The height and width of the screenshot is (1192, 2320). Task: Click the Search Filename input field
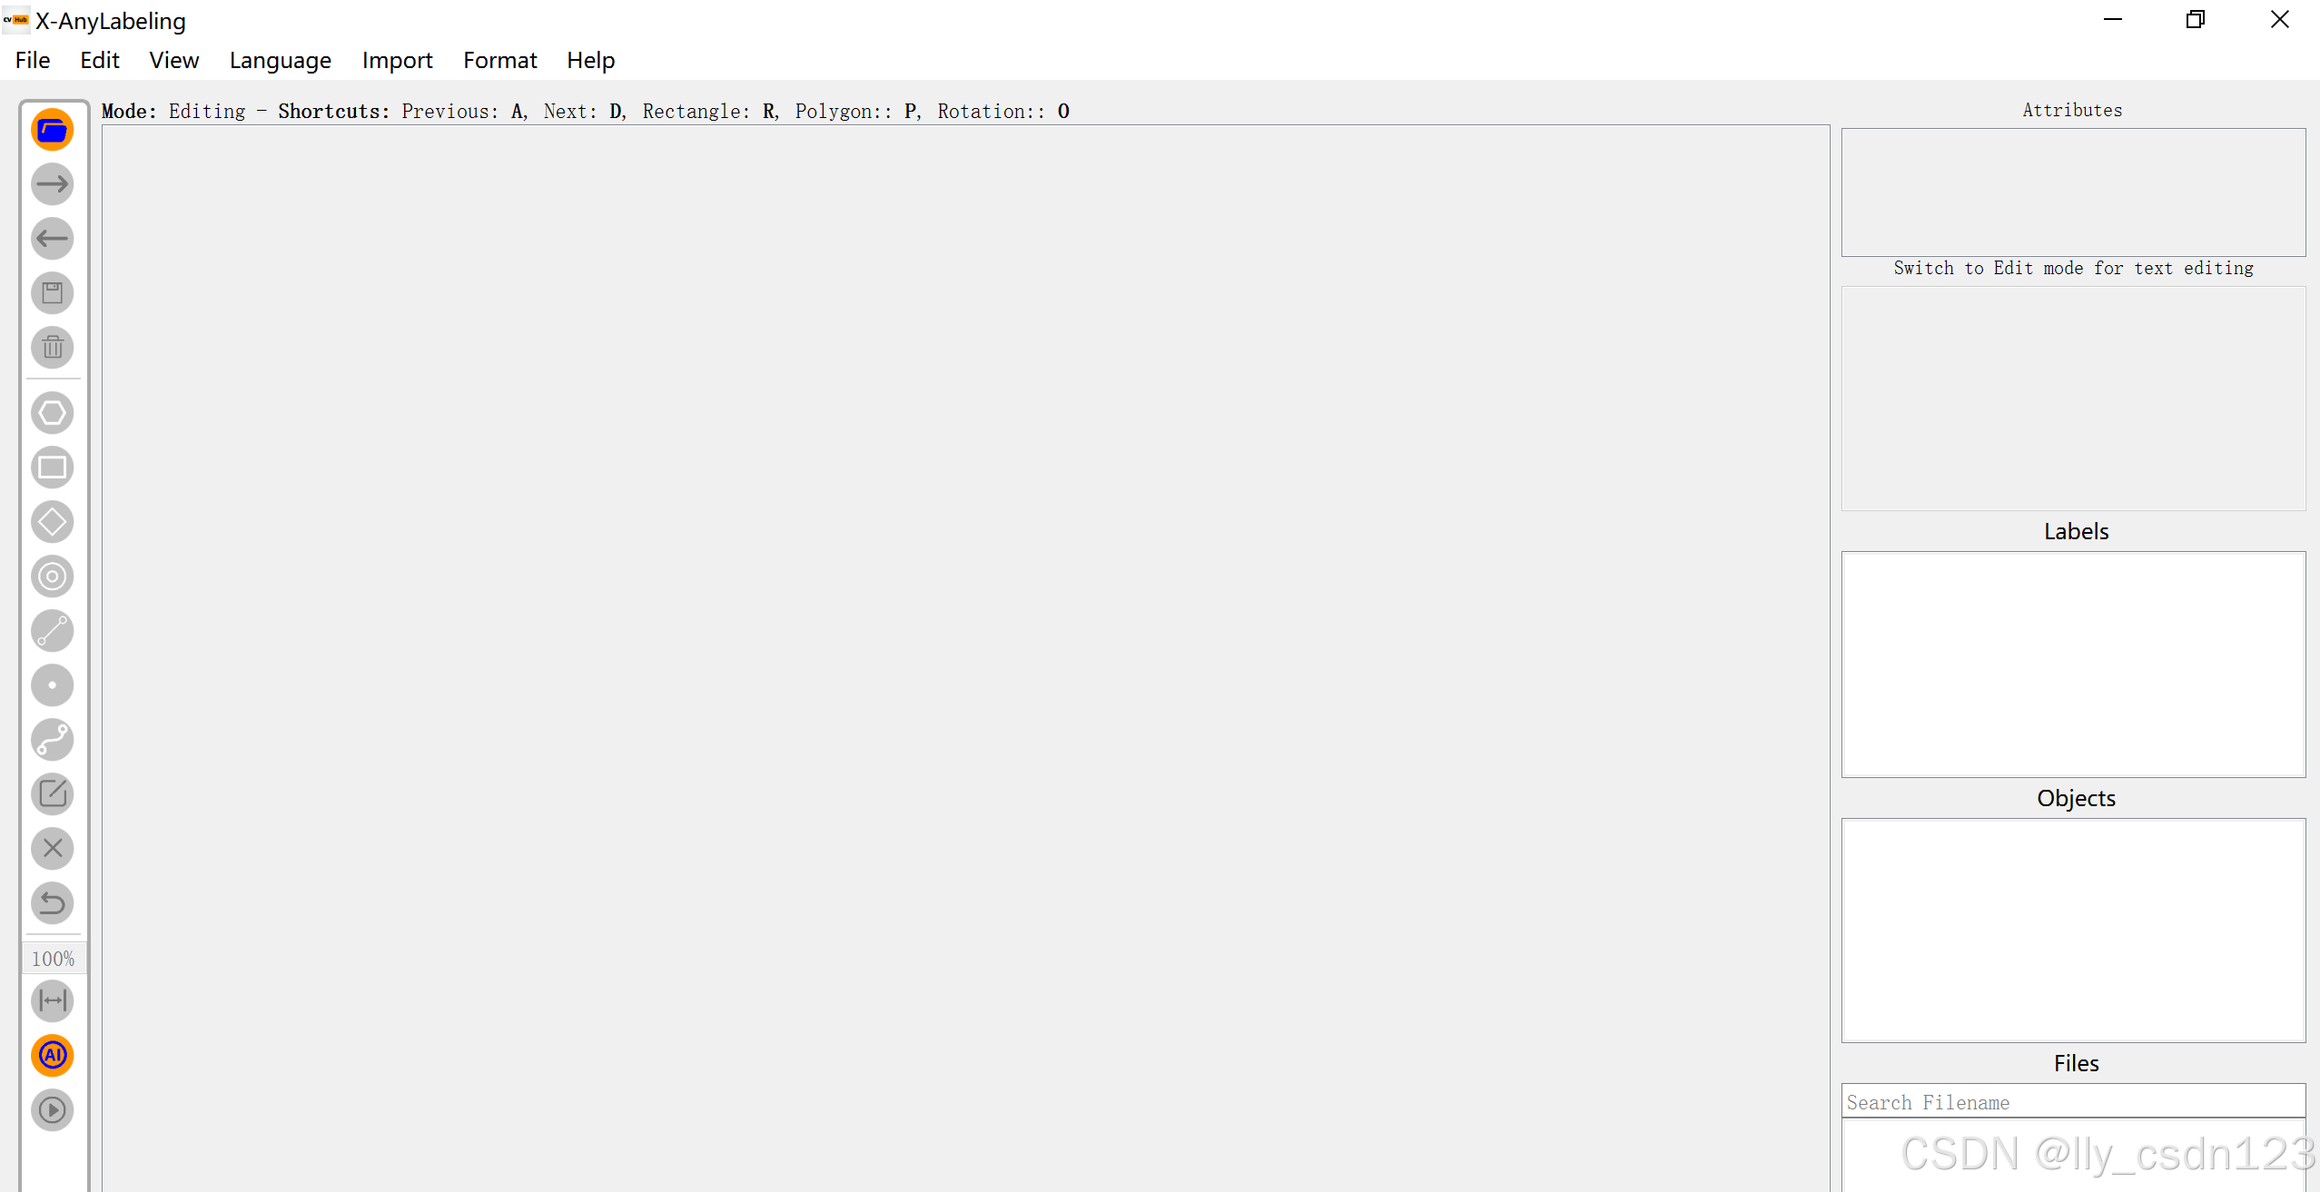pyautogui.click(x=2072, y=1102)
